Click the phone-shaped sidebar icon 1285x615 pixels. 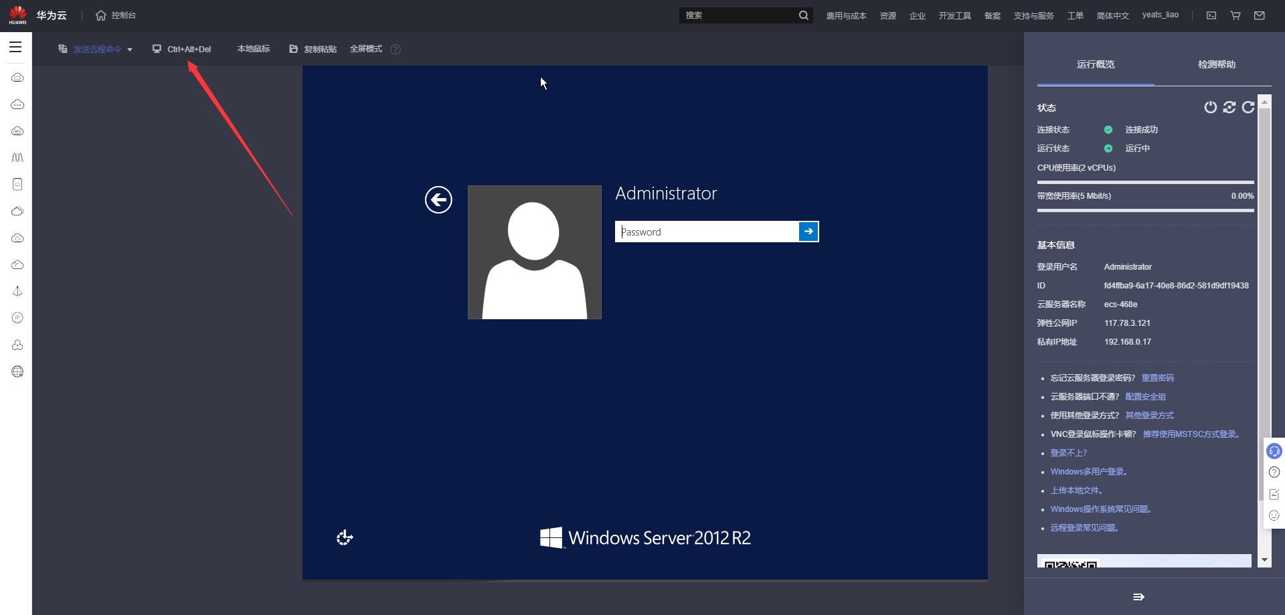click(17, 184)
